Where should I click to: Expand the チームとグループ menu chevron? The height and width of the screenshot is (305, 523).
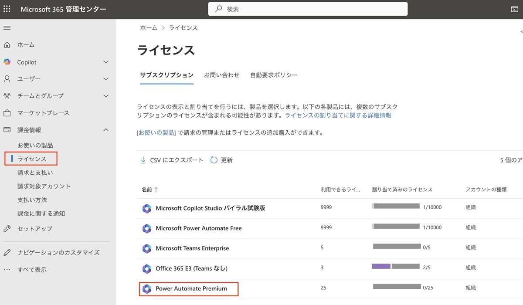106,96
